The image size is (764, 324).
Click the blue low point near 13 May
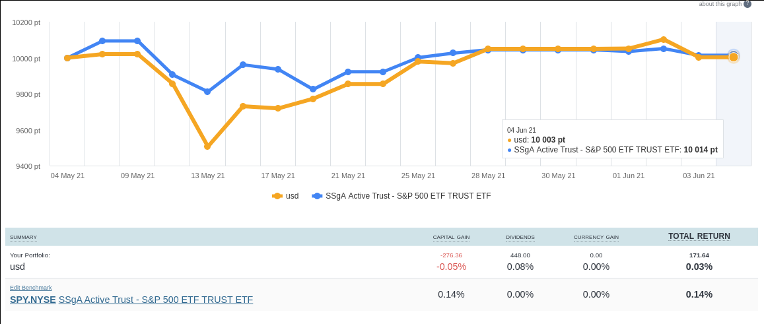click(207, 92)
